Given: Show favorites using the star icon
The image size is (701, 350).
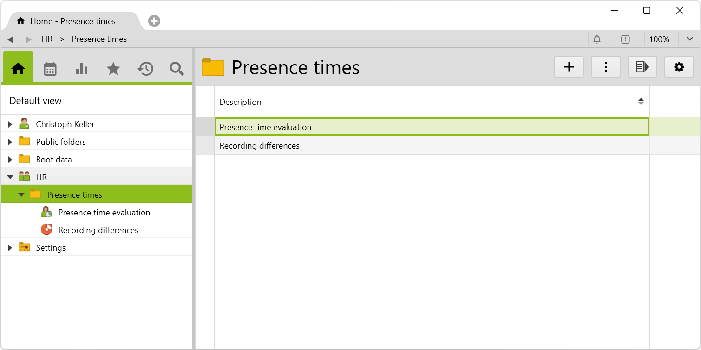Looking at the screenshot, I should 113,69.
